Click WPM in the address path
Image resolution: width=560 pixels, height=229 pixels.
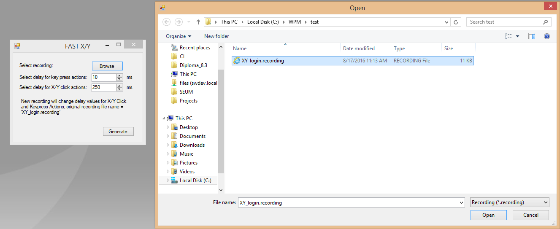tap(295, 22)
